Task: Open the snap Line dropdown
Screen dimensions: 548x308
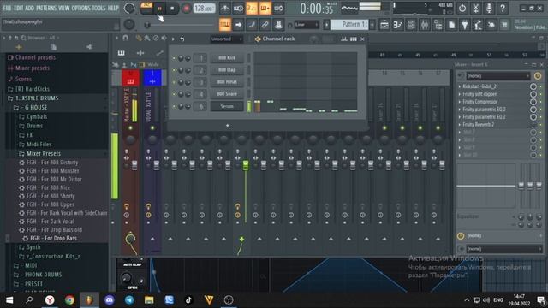Action: [x=307, y=25]
